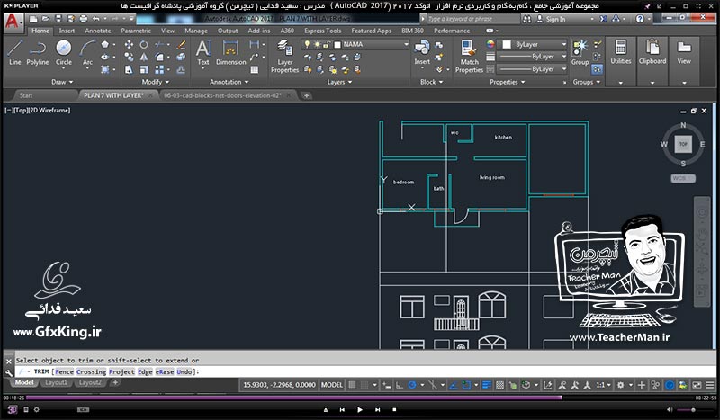The width and height of the screenshot is (720, 420).
Task: Switch to the Start drawing tab
Action: tap(26, 95)
